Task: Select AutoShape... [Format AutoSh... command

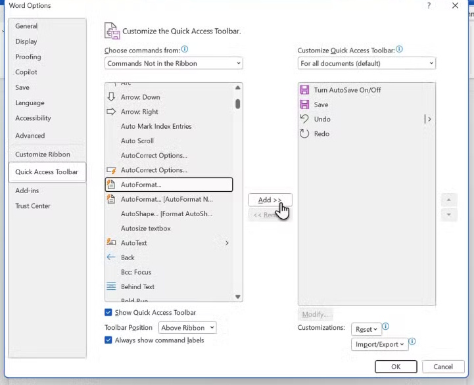Action: (169, 214)
